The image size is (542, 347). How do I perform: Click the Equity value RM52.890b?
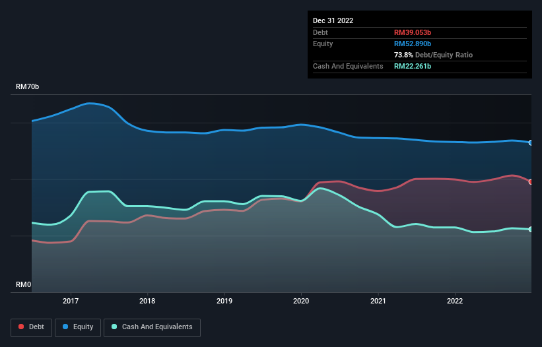click(413, 44)
